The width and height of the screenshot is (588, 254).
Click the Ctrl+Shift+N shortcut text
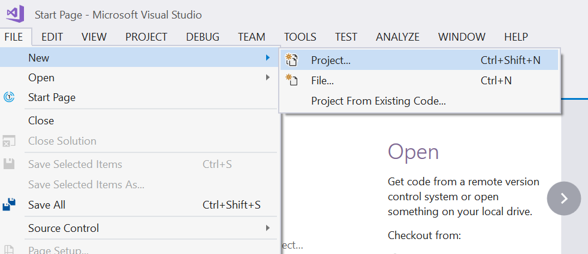(x=510, y=60)
